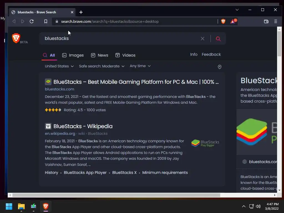284x213 pixels.
Task: Switch to News results tab
Action: 100,55
